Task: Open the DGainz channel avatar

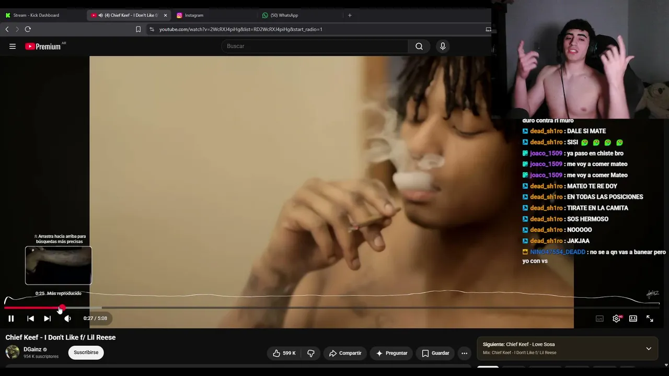Action: tap(13, 352)
